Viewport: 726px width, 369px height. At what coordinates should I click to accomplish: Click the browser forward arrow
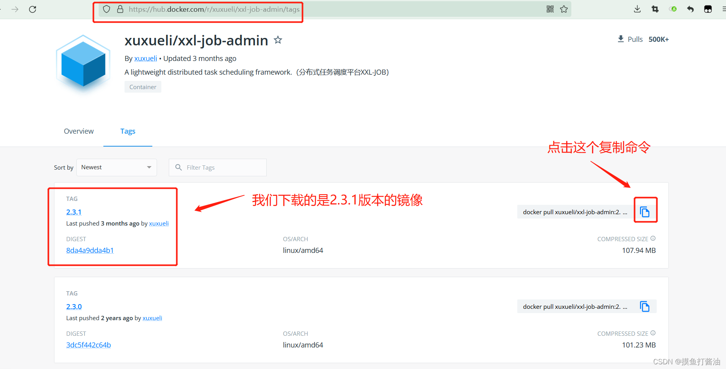point(15,9)
